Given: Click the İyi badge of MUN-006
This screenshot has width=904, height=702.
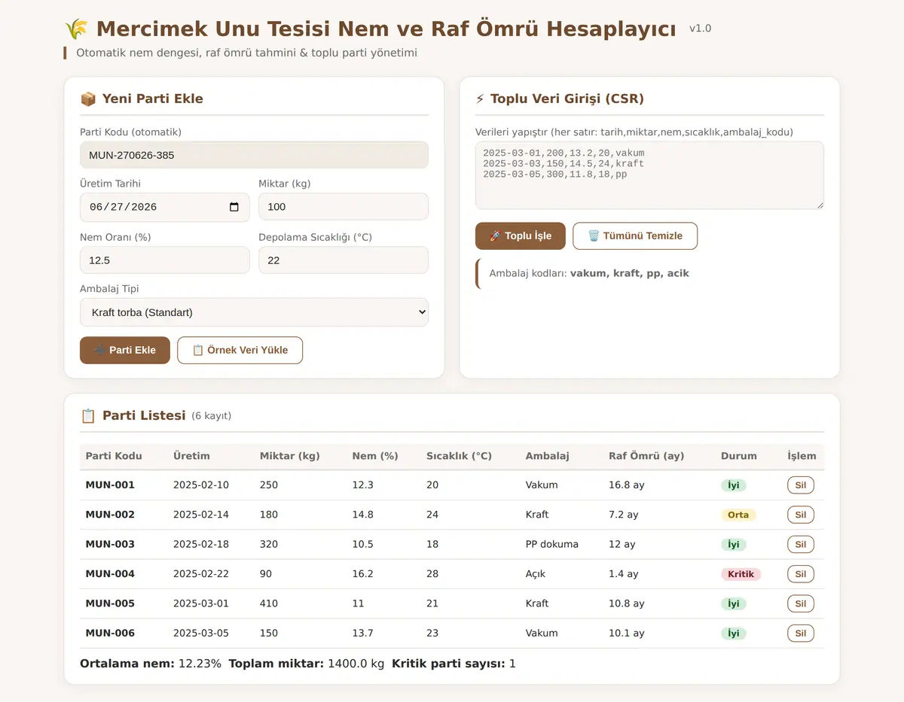Looking at the screenshot, I should pos(734,634).
